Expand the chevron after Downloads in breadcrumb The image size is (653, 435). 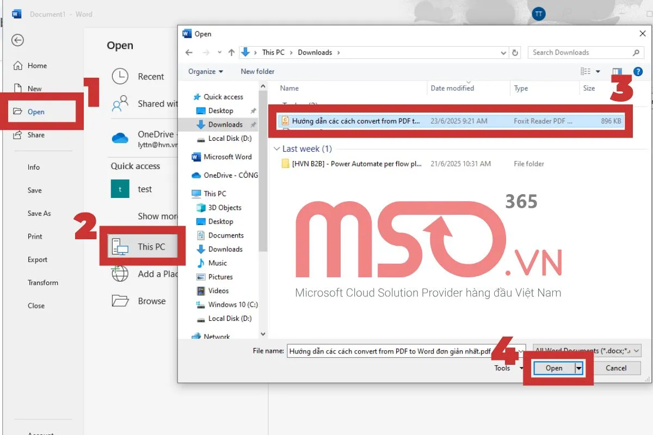[x=338, y=53]
